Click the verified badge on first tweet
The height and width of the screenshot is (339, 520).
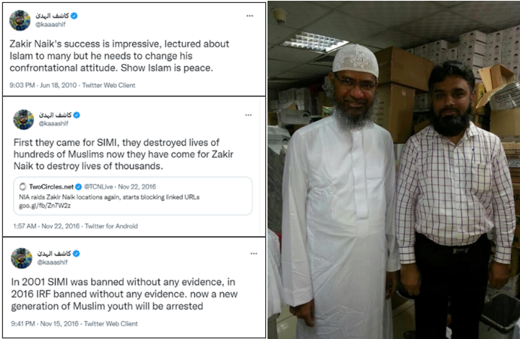coord(74,16)
